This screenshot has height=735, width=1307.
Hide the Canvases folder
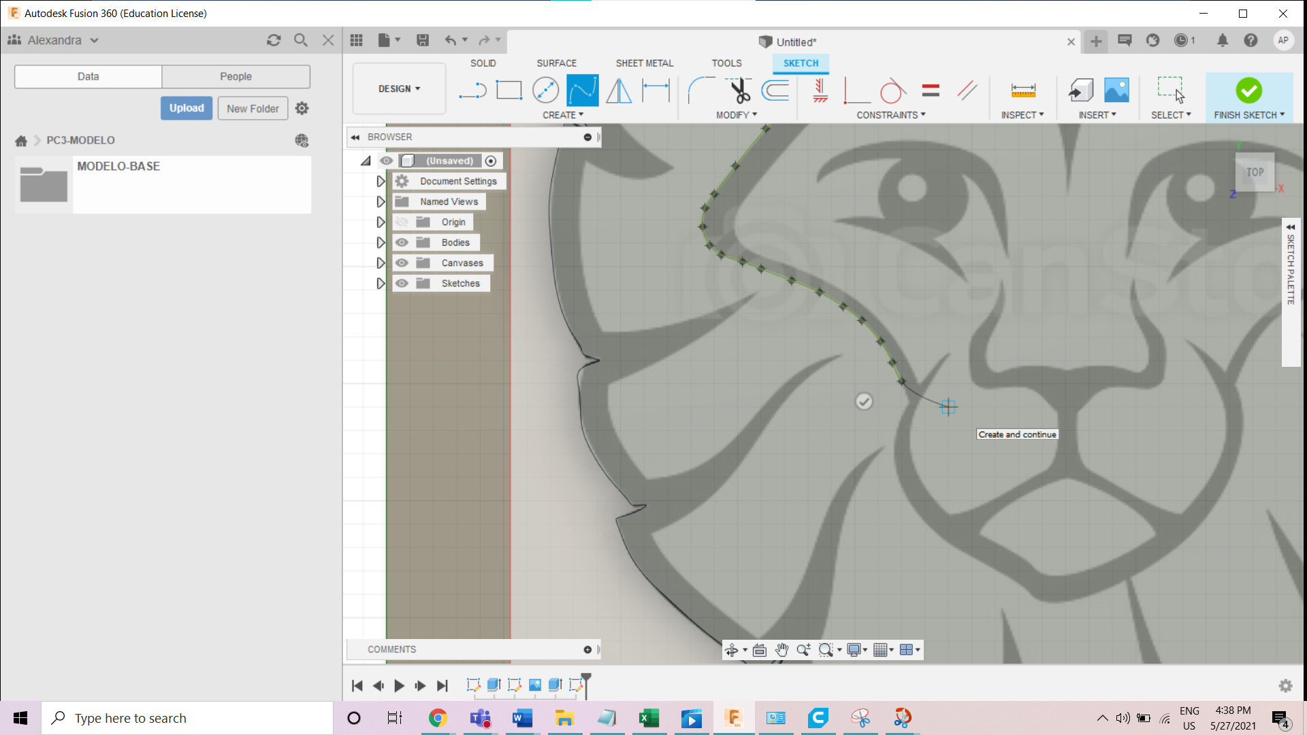tap(402, 263)
